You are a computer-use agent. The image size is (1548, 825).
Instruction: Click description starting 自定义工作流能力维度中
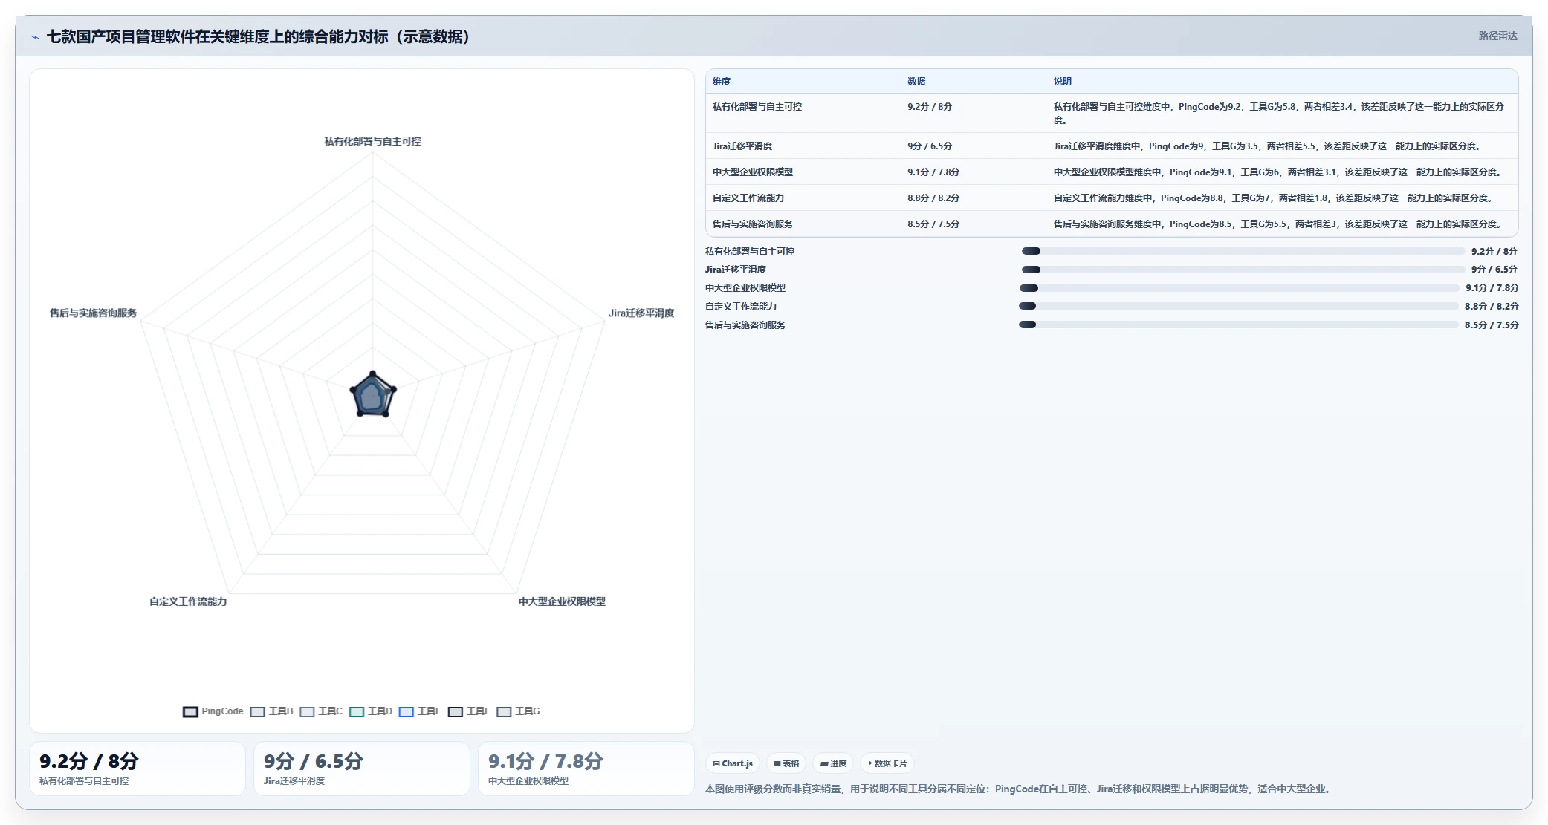click(1275, 198)
